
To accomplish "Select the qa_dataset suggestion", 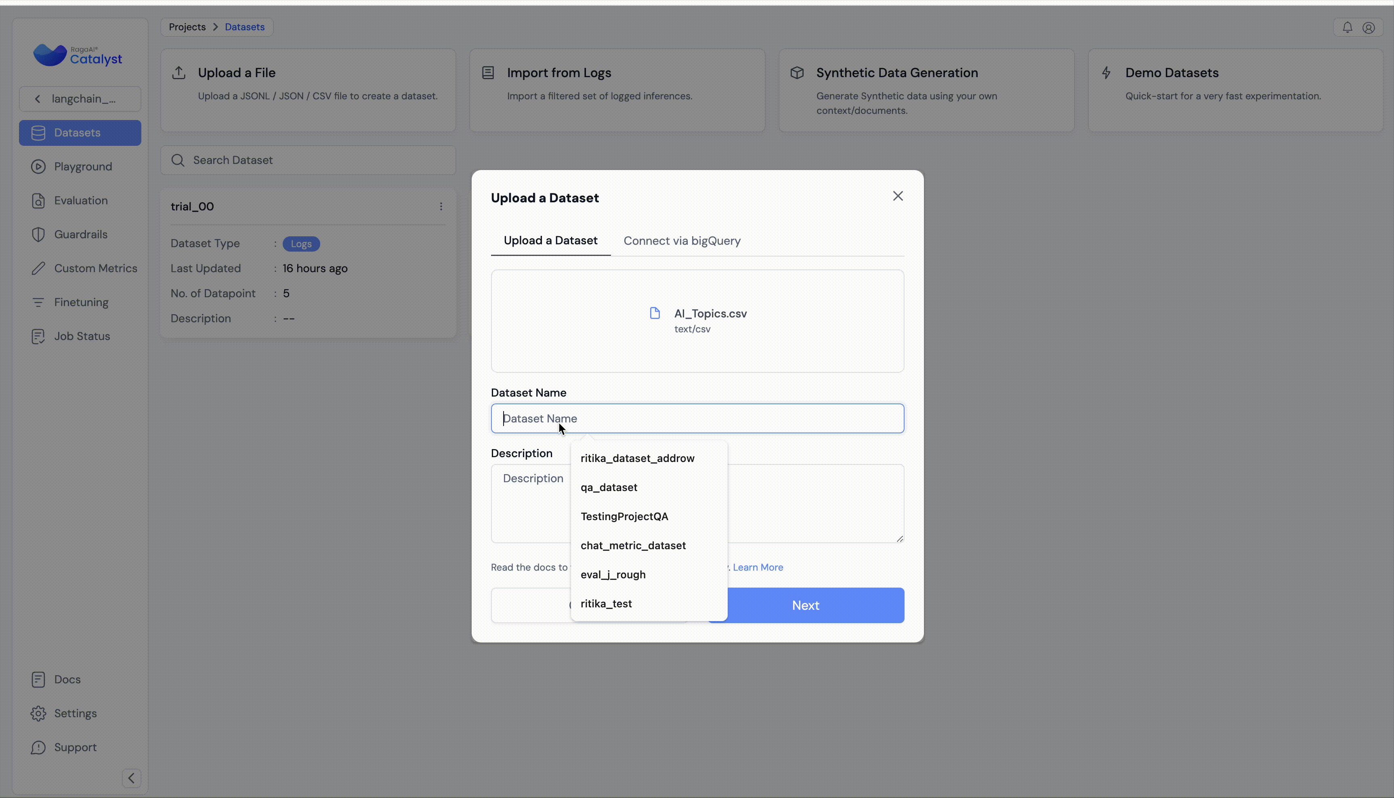I will [x=609, y=487].
